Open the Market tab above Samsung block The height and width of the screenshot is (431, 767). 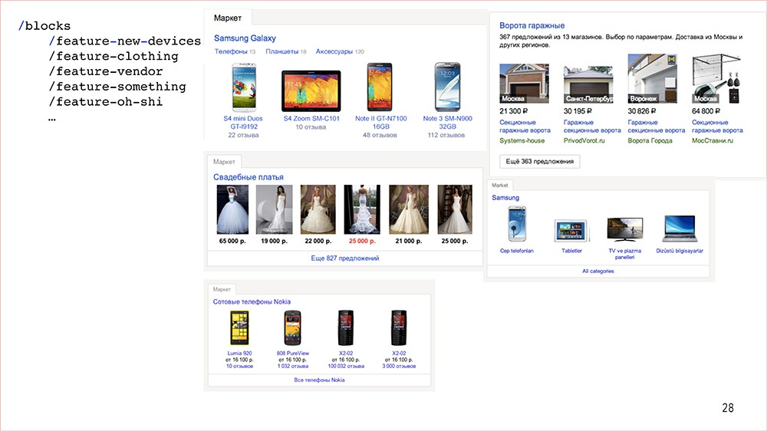coord(499,186)
